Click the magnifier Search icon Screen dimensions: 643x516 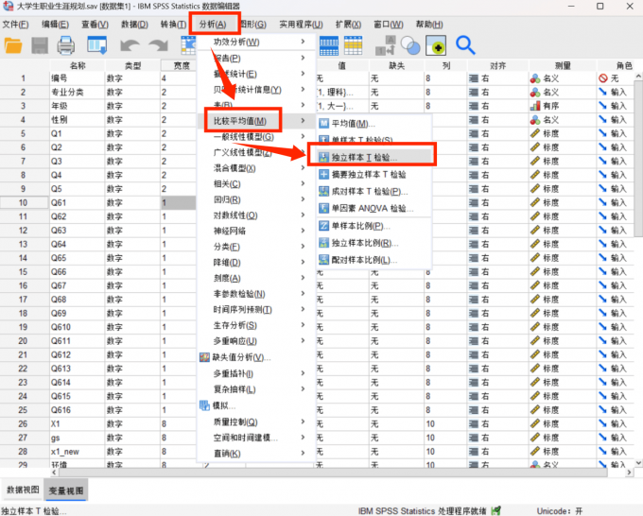[465, 45]
